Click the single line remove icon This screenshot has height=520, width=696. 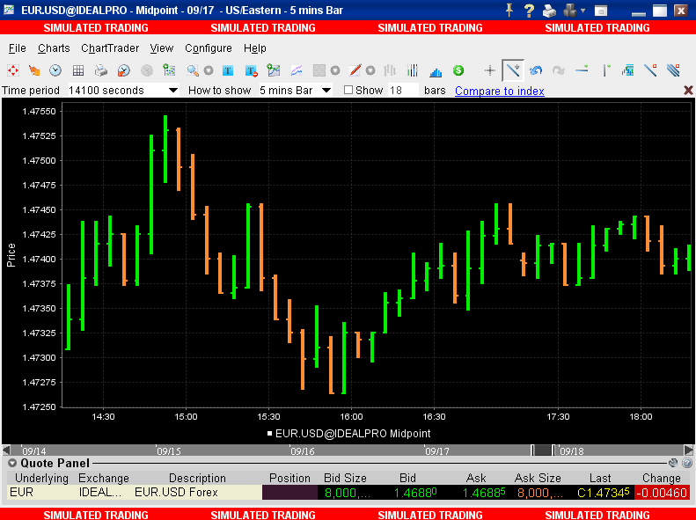pos(650,70)
